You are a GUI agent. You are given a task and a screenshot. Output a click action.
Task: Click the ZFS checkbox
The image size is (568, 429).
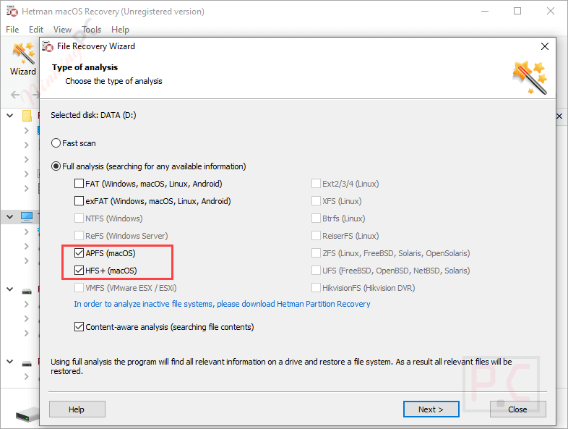click(x=316, y=253)
